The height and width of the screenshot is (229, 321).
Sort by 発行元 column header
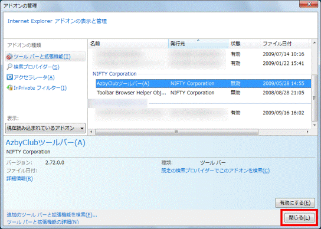pos(198,44)
